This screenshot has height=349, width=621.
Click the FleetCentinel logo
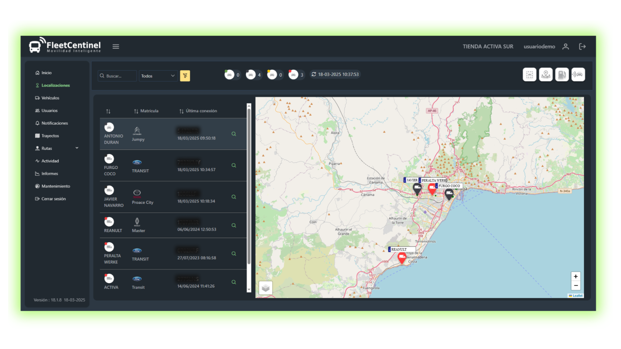click(x=65, y=46)
